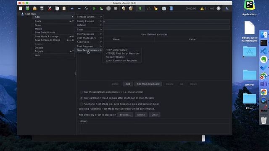This screenshot has width=269, height=151.
Task: Click the Open file folder icon
Action: coord(34,8)
